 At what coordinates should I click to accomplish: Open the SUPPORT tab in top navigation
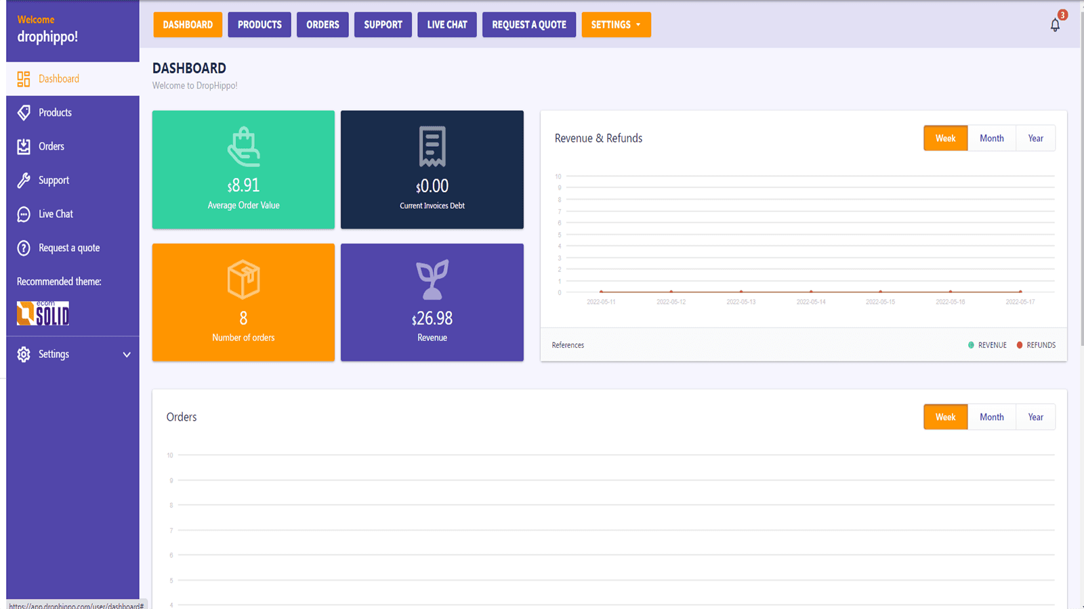(x=383, y=24)
